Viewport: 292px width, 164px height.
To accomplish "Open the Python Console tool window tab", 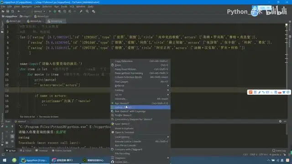I will [x=62, y=151].
